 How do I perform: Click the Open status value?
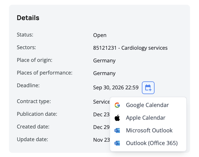[x=100, y=35]
